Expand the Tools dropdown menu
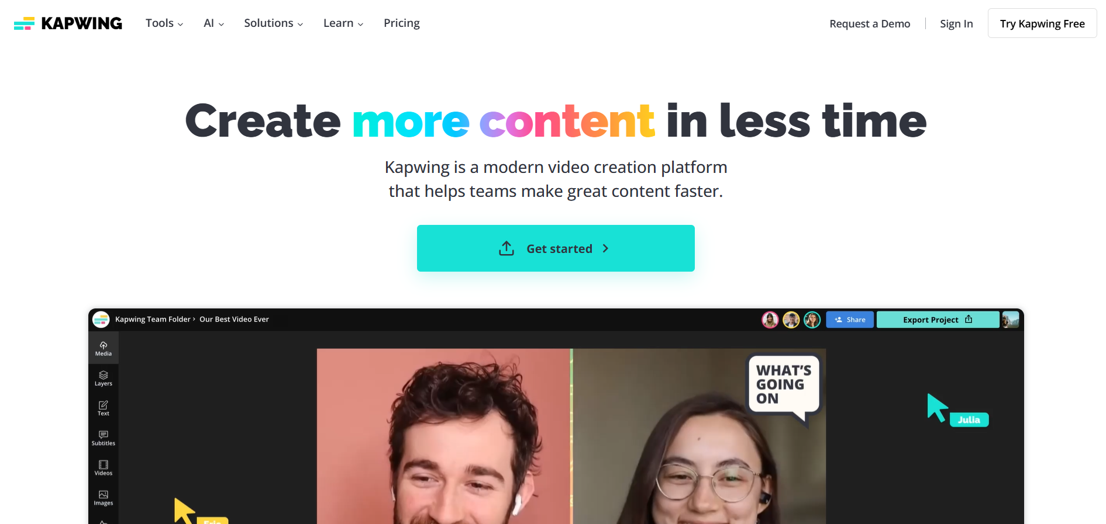The width and height of the screenshot is (1106, 524). click(x=164, y=23)
